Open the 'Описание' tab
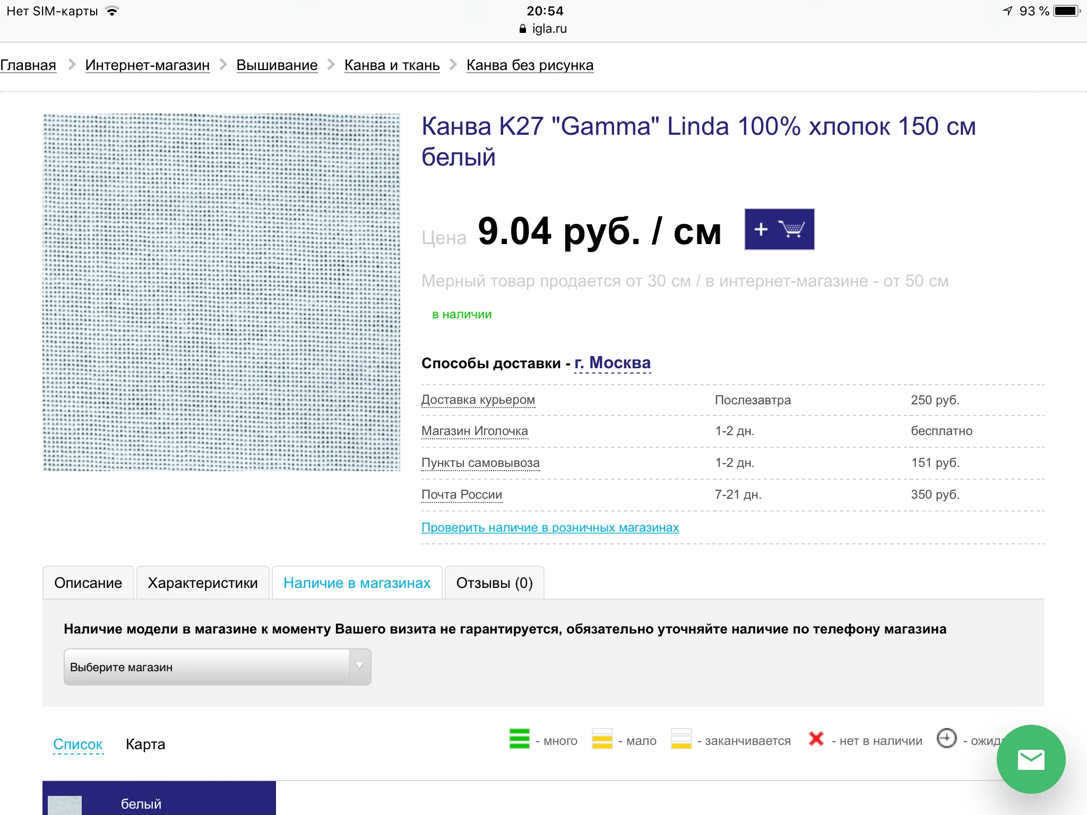This screenshot has height=815, width=1087. (88, 583)
